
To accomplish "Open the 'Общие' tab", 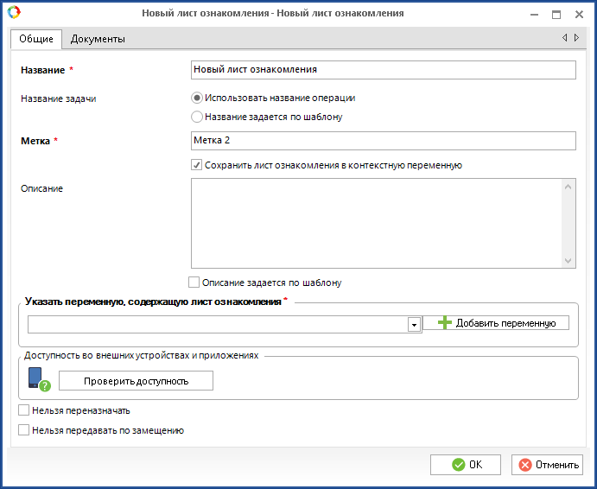I will tap(36, 39).
